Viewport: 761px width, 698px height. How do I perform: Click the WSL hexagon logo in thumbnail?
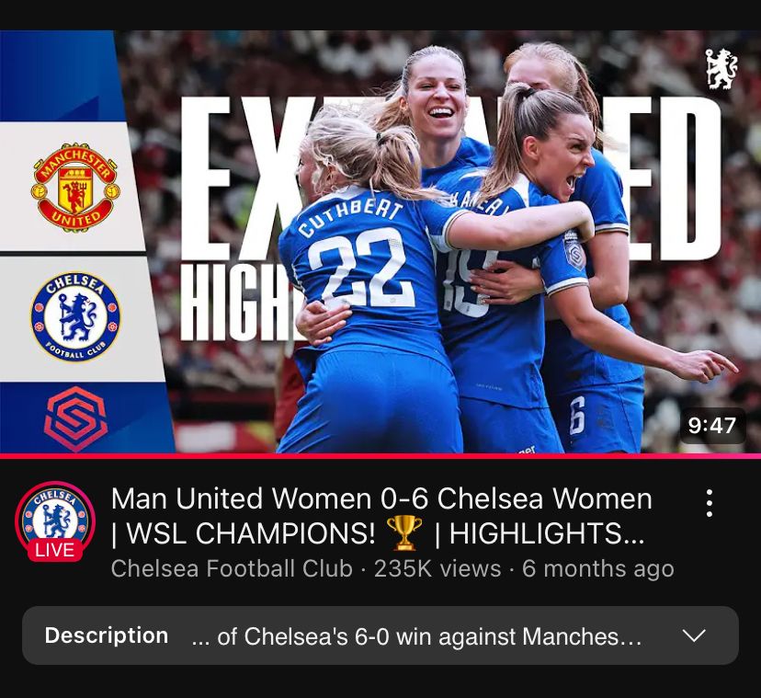pyautogui.click(x=75, y=418)
